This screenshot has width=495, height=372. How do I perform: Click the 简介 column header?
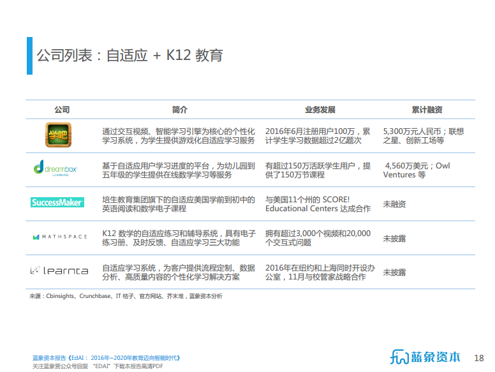[x=180, y=110]
